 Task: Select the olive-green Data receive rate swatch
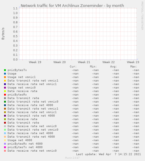[5, 119]
